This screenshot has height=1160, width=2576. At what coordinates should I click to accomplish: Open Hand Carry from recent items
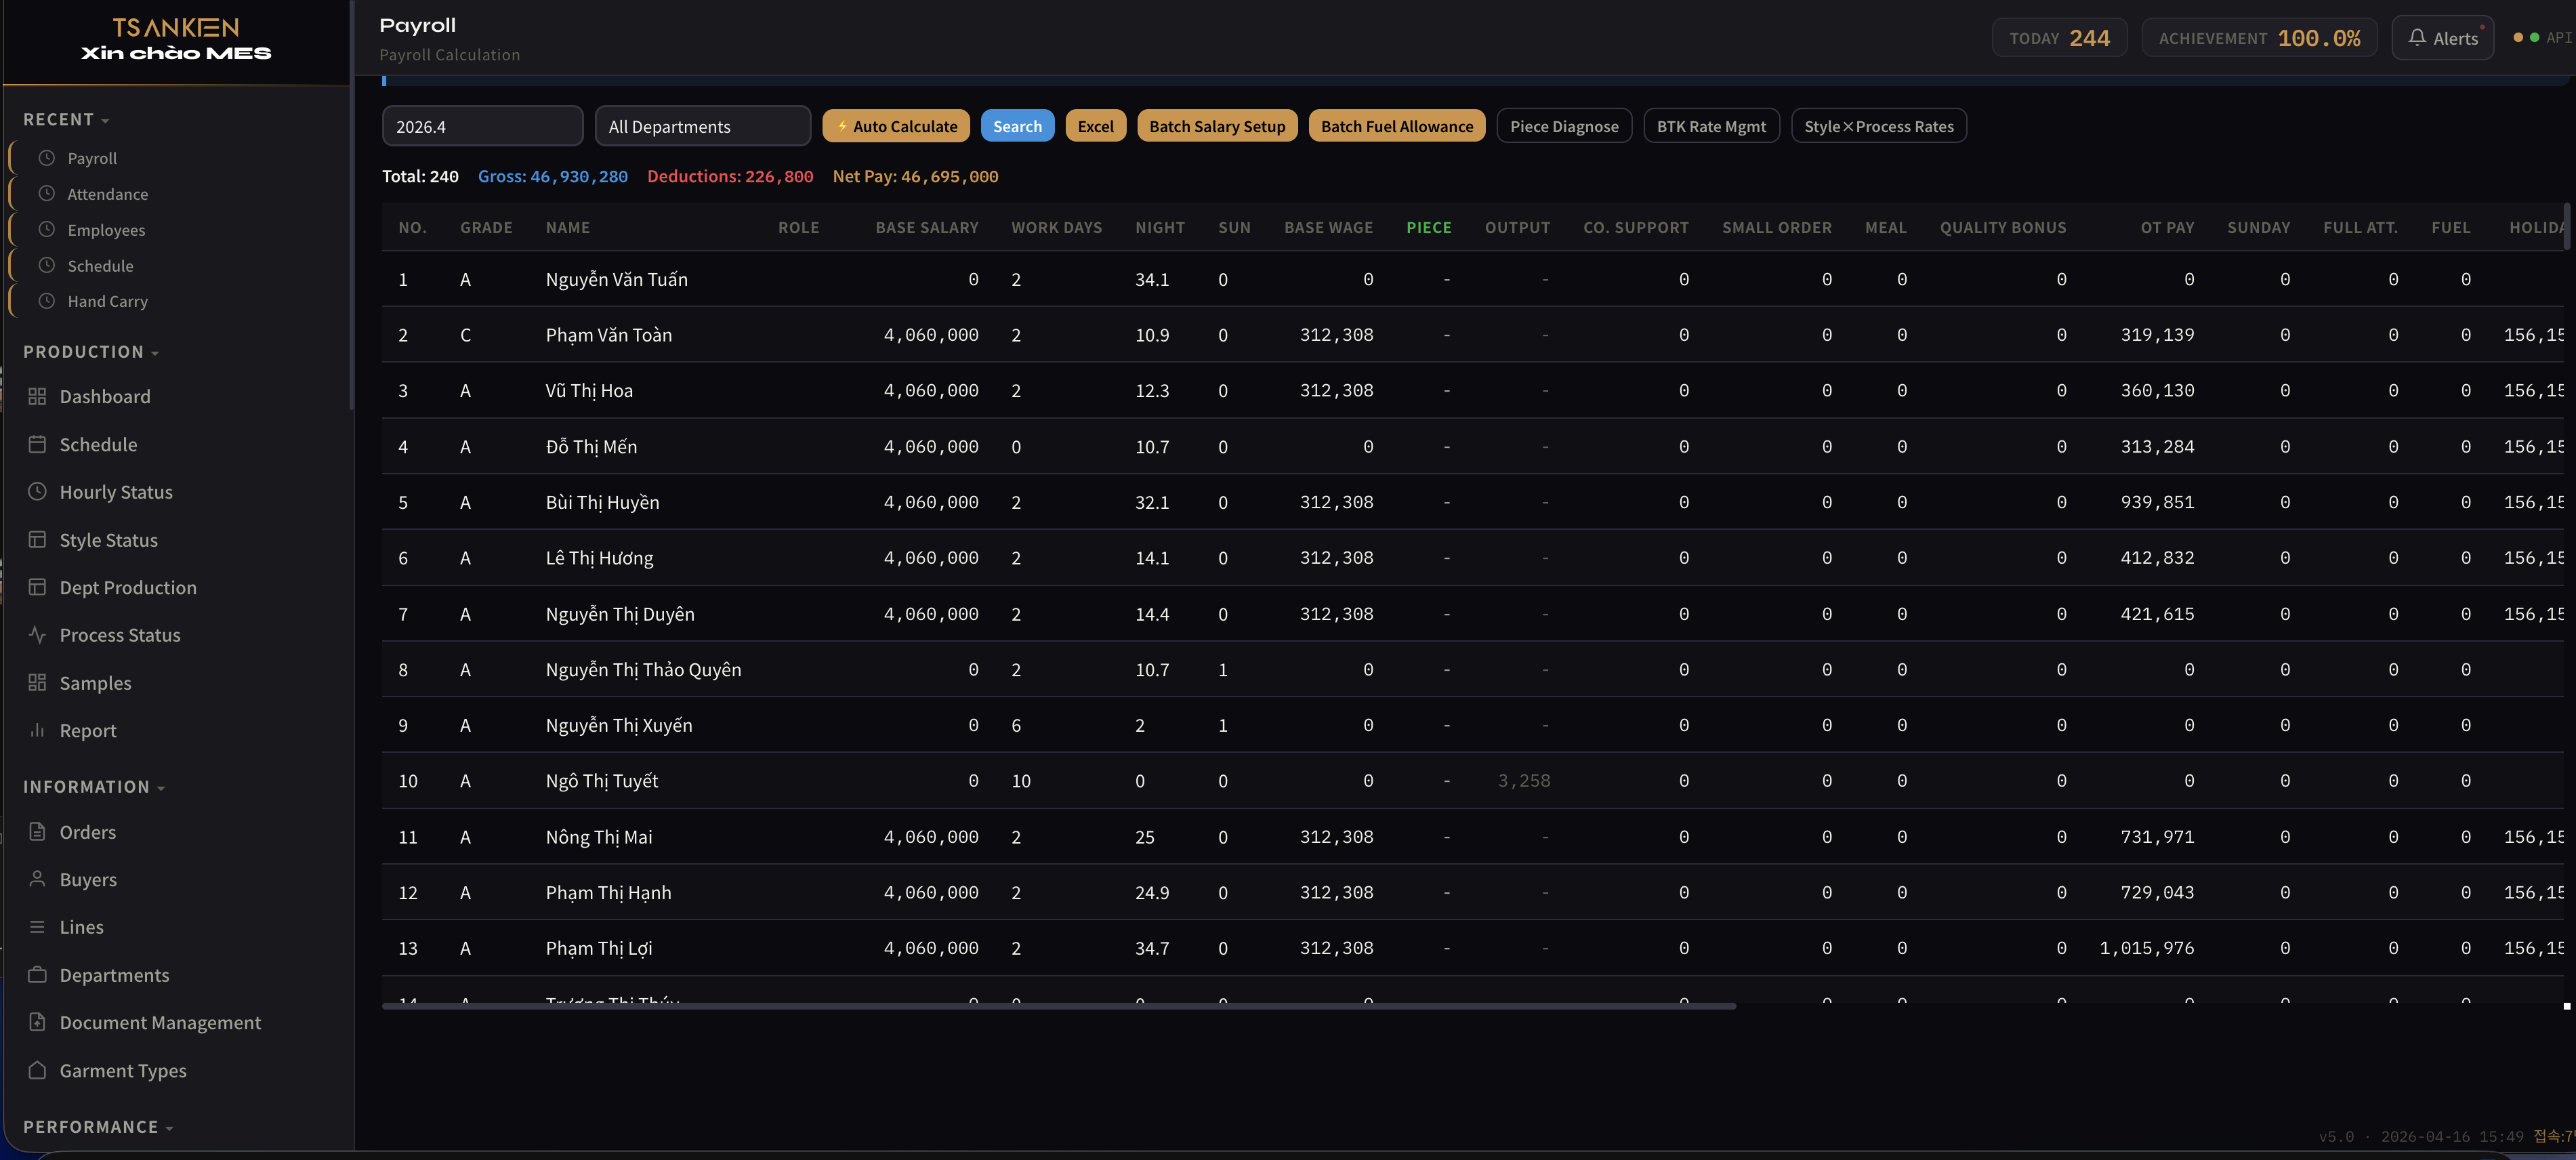pos(108,301)
